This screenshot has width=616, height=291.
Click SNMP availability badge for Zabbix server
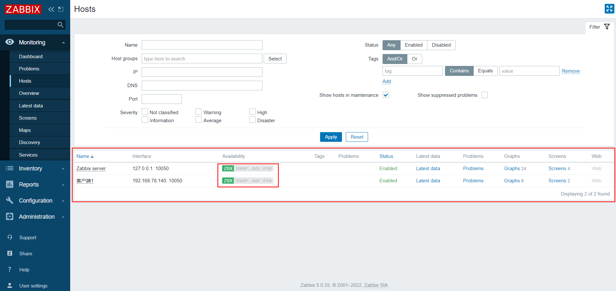click(242, 168)
